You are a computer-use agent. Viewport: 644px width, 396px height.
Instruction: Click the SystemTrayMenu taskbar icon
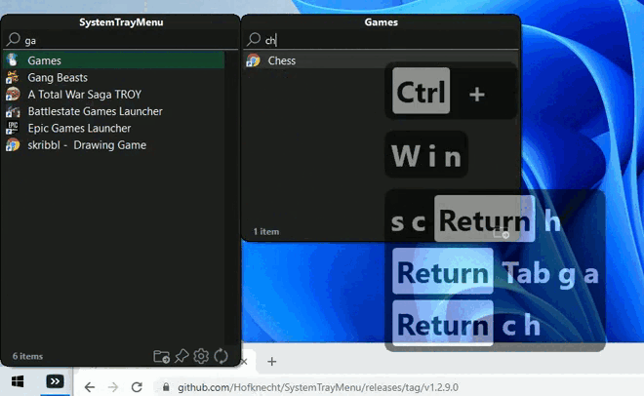57,381
